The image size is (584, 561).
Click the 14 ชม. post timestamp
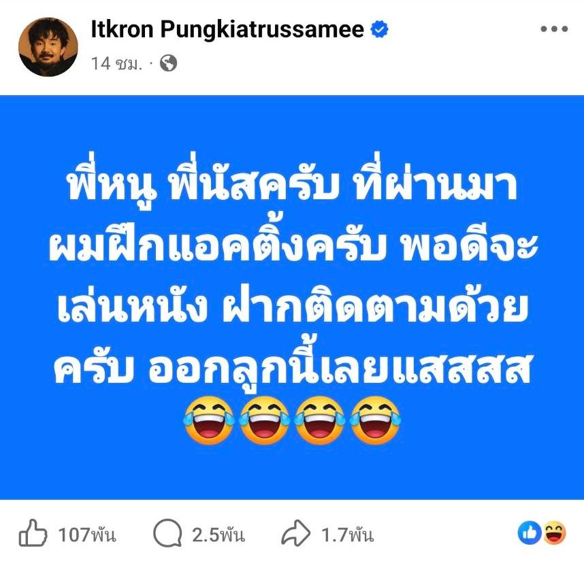(116, 64)
